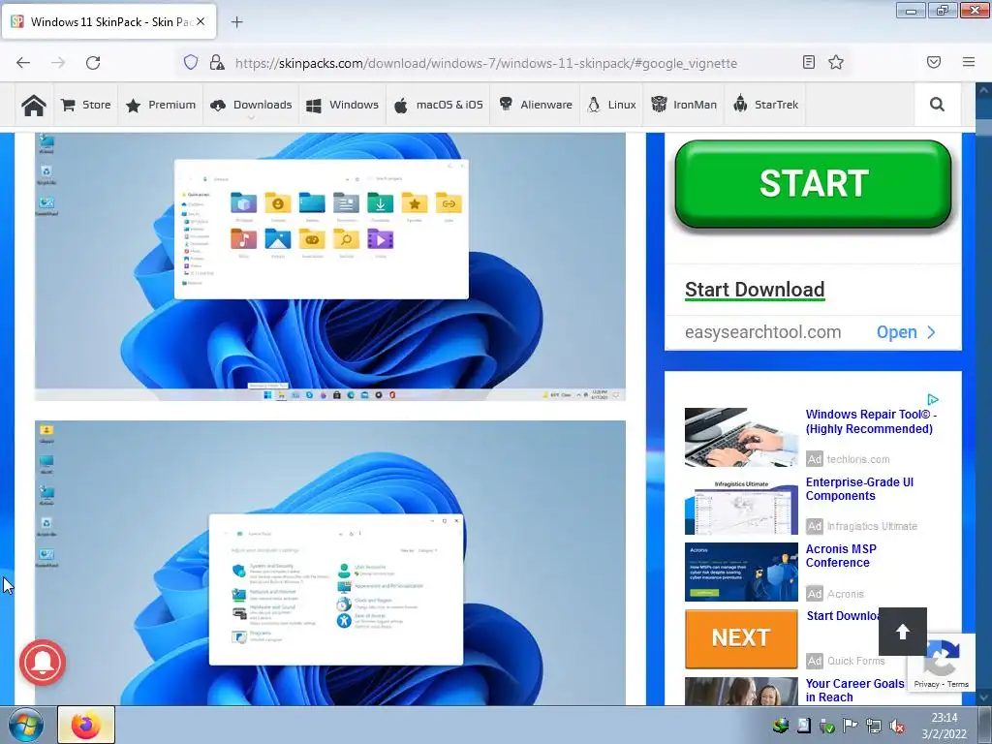Screen dimensions: 992x744
Task: Click the site security padlock icon
Action: click(217, 62)
